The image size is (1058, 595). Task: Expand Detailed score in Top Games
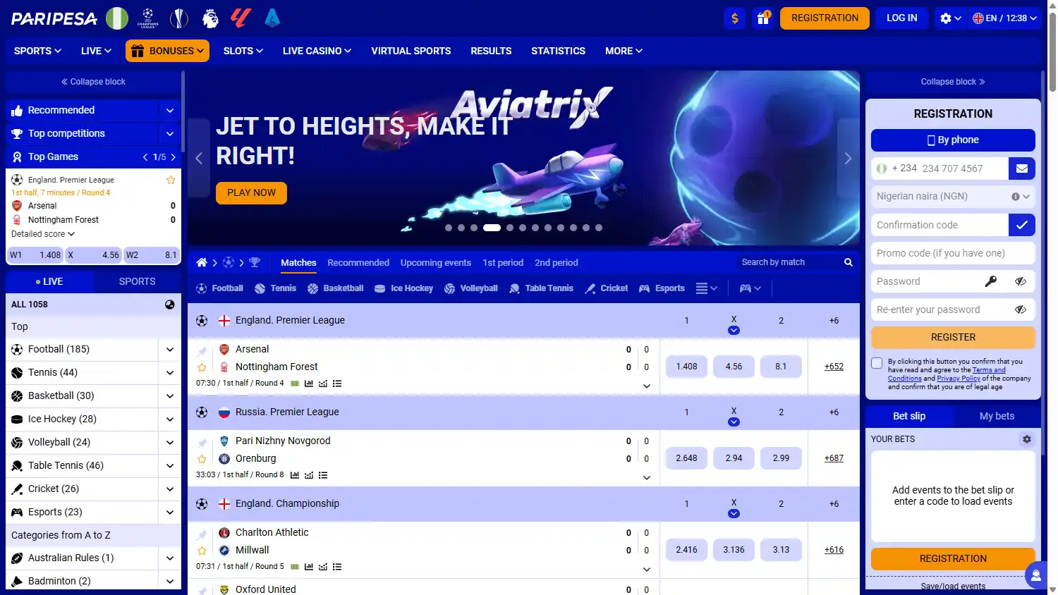[x=43, y=234]
